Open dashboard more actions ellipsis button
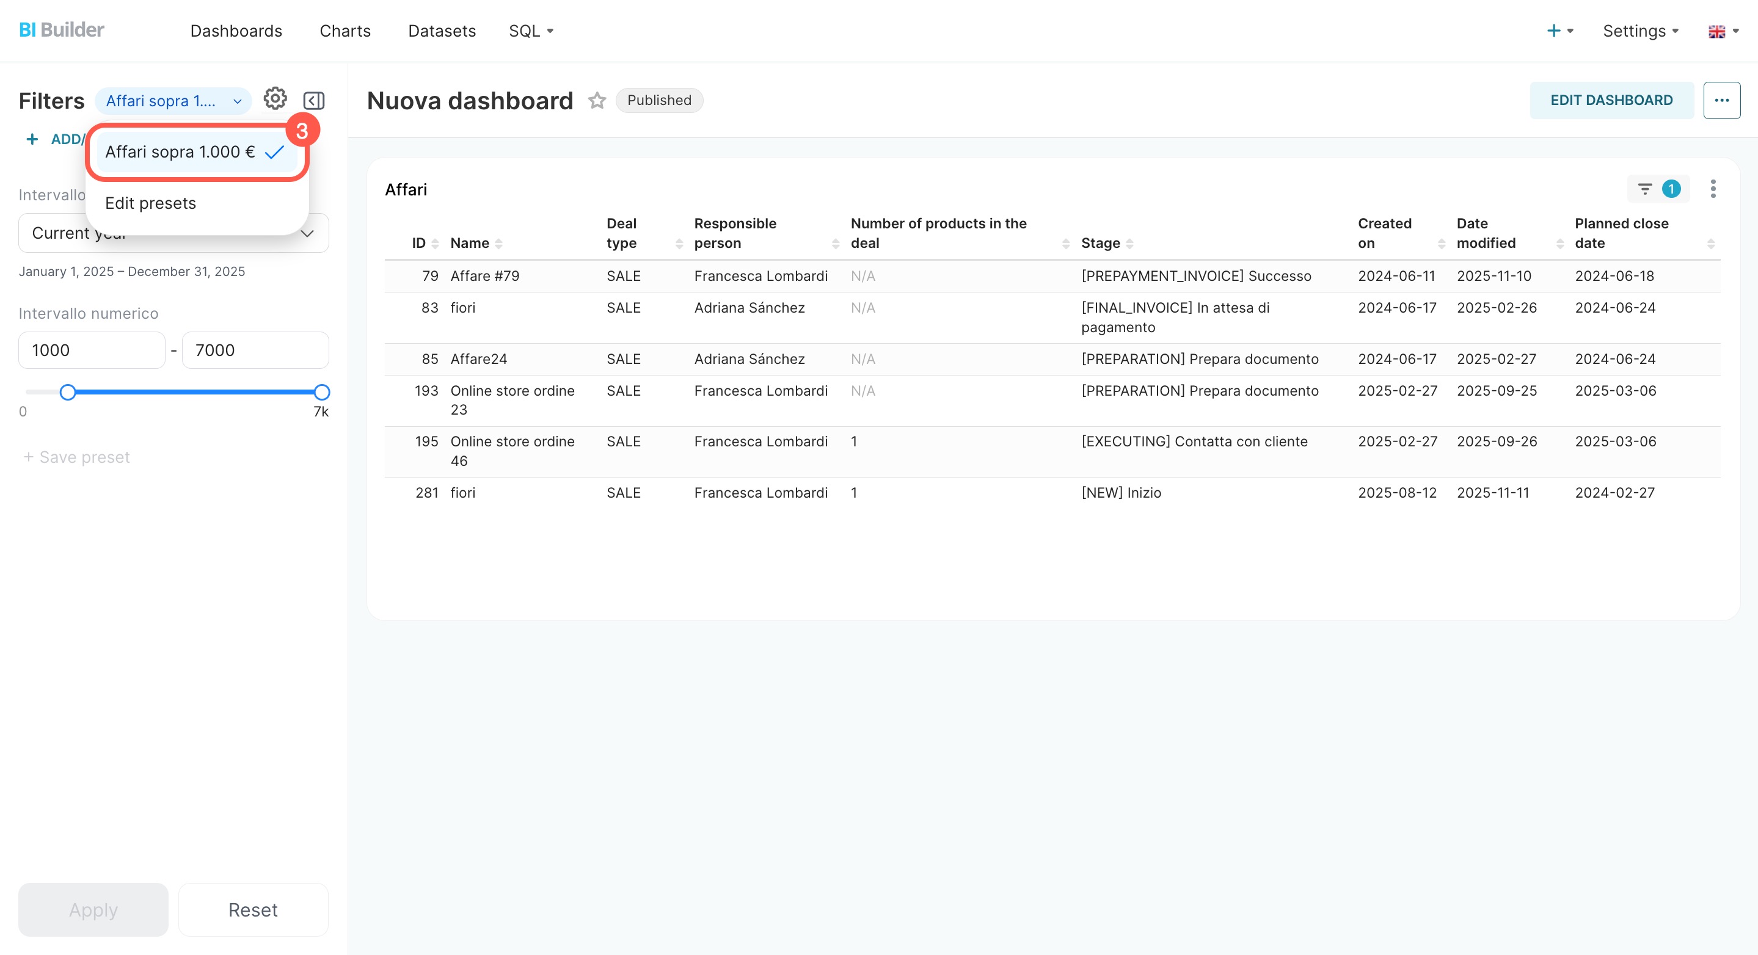 pyautogui.click(x=1721, y=100)
